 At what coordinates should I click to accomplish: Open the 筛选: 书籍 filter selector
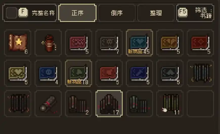(195, 13)
